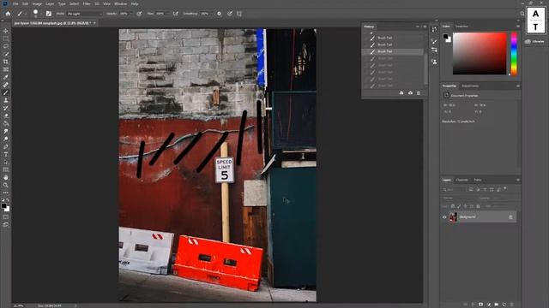Open the Filter menu

87,3
